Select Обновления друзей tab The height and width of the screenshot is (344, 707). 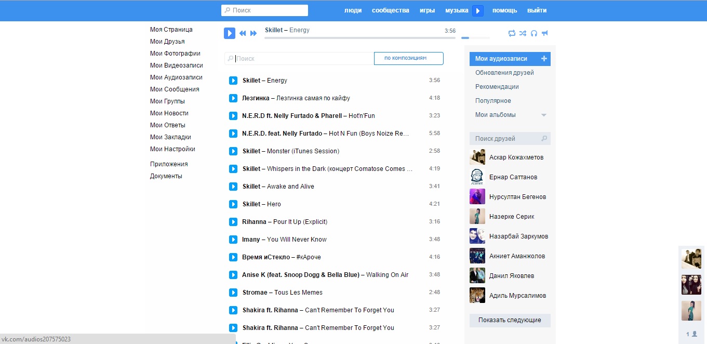coord(505,73)
